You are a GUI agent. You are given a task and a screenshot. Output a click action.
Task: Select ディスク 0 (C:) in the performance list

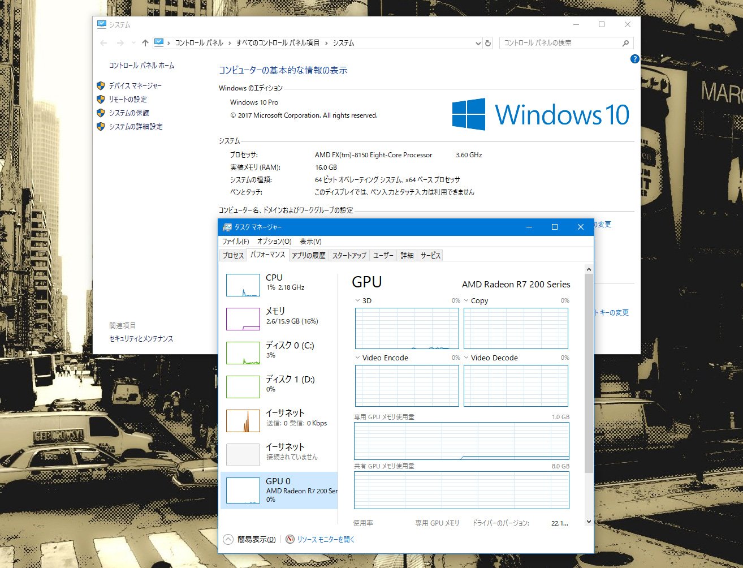pos(279,353)
